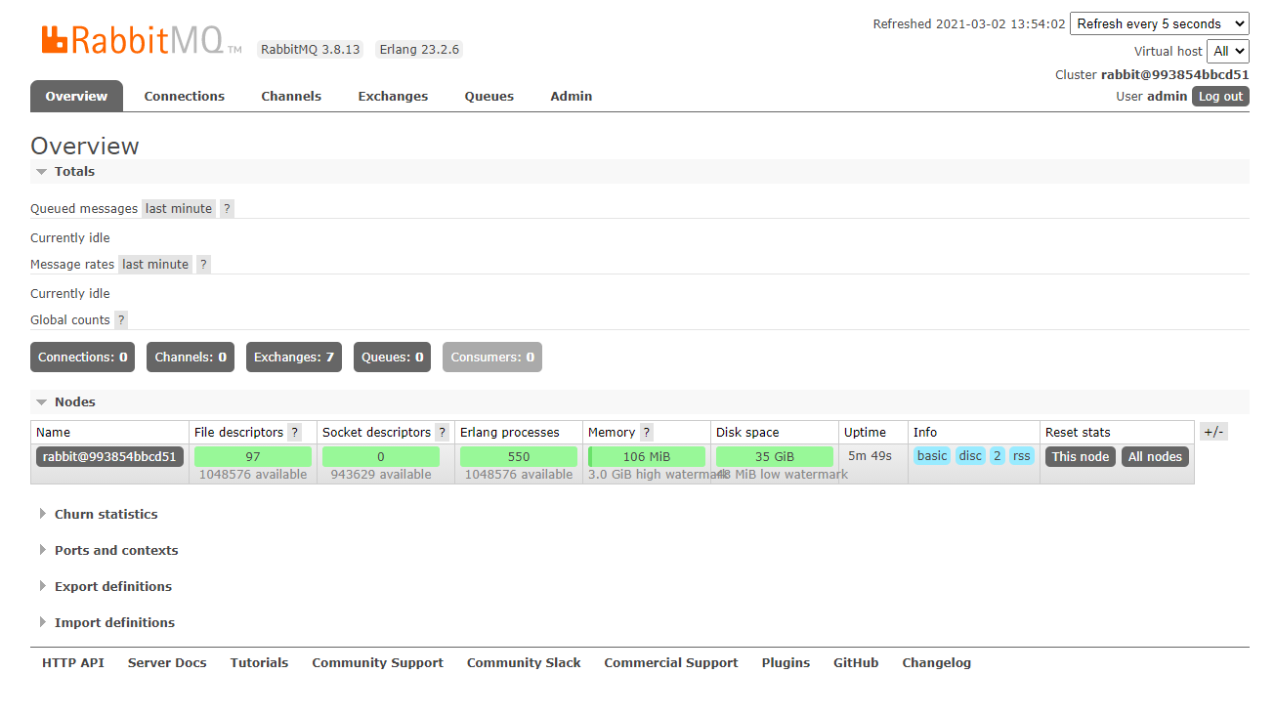
Task: Show Socket descriptors help tooltip
Action: tap(443, 432)
